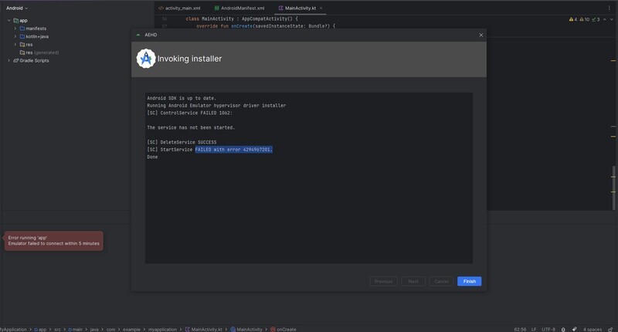Open editor tabs more options menu

coord(609,8)
